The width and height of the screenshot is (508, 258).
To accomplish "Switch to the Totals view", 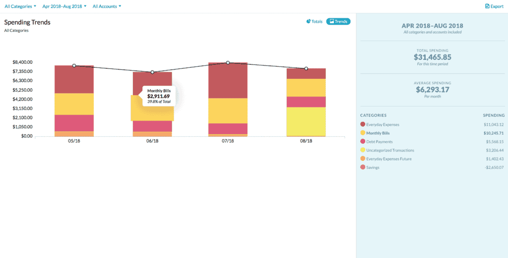I will click(315, 22).
